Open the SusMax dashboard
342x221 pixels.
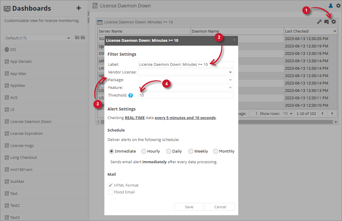pyautogui.click(x=44, y=181)
